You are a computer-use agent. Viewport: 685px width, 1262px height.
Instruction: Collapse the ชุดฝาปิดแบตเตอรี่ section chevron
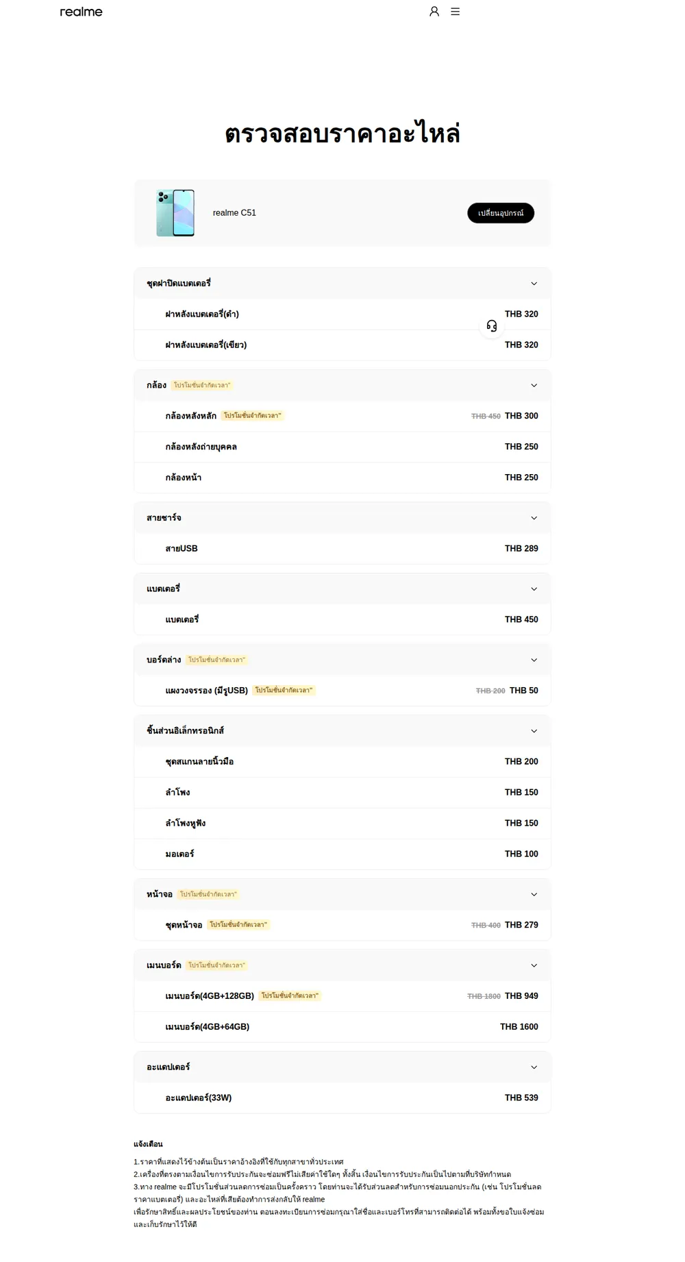click(534, 284)
